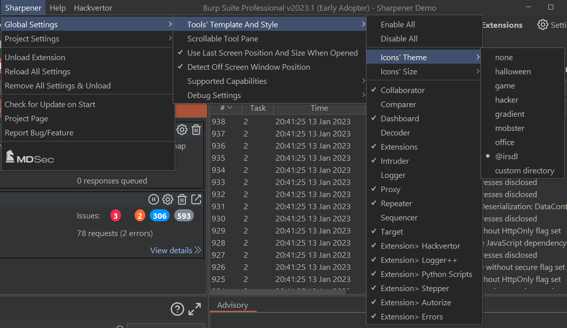
Task: Toggle Extension> Errors styling
Action: point(424,316)
